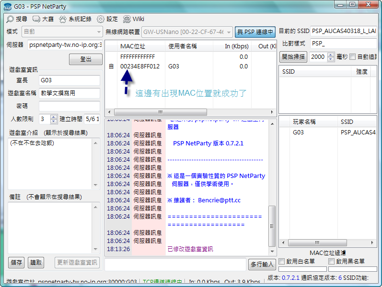Image resolution: width=382 pixels, height=287 pixels.
Task: Open the 設定 menu item
Action: 107,19
